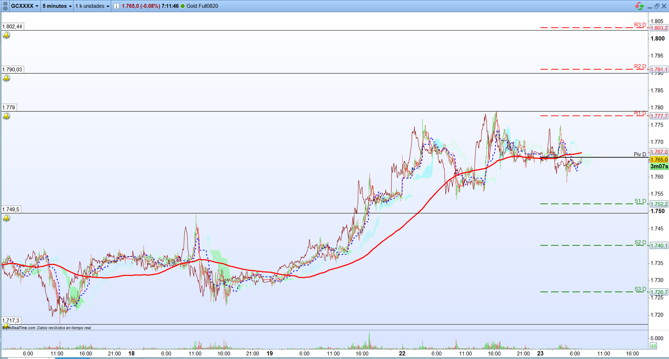Click the 1.750 level on price axis
The width and height of the screenshot is (669, 359).
click(658, 211)
